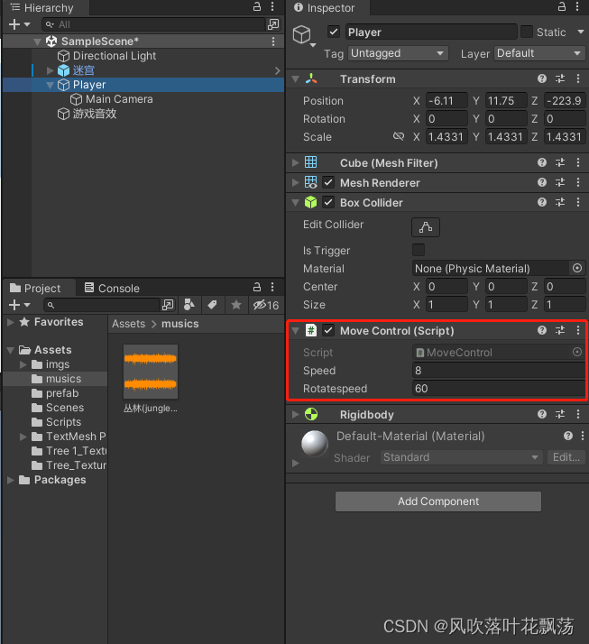The width and height of the screenshot is (589, 644).
Task: Open Hierarchy panel kebab menu
Action: 272,6
